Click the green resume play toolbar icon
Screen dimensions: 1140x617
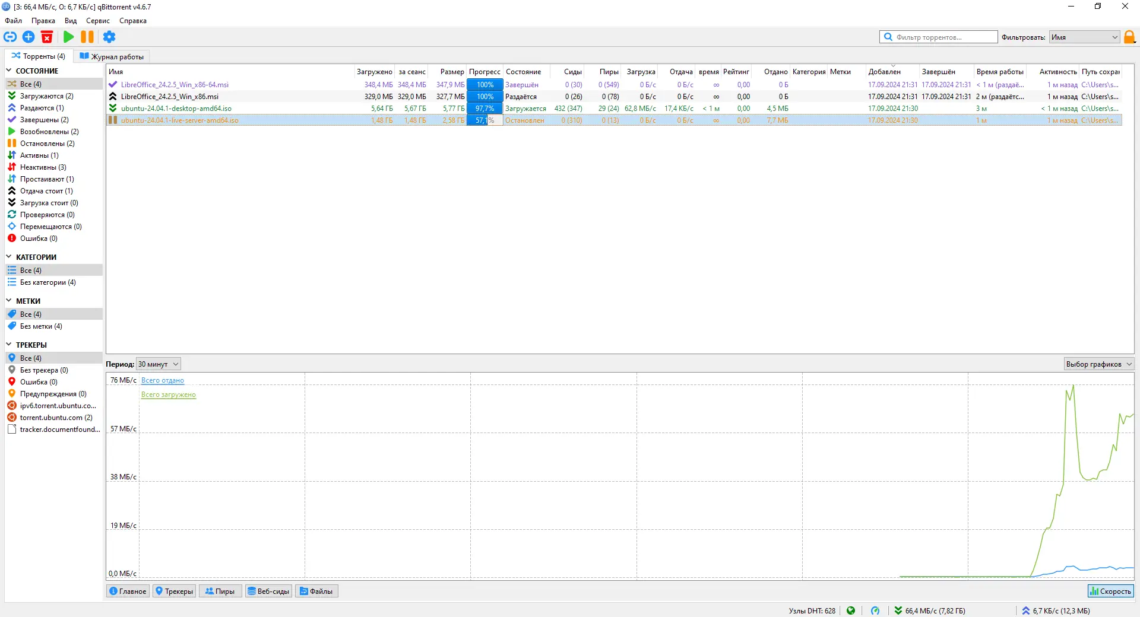tap(69, 37)
